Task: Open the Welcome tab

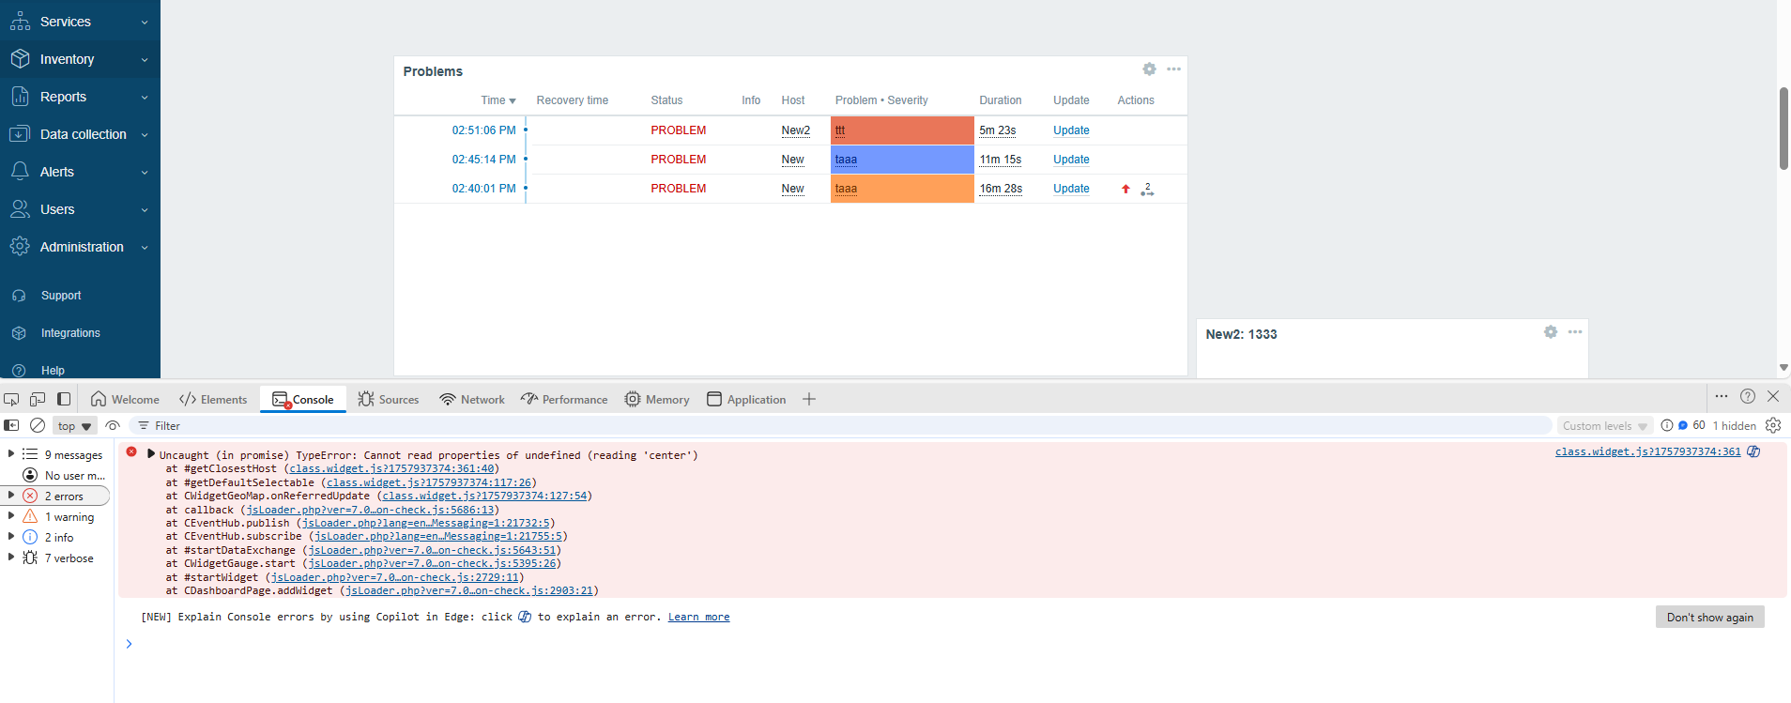Action: (x=125, y=399)
